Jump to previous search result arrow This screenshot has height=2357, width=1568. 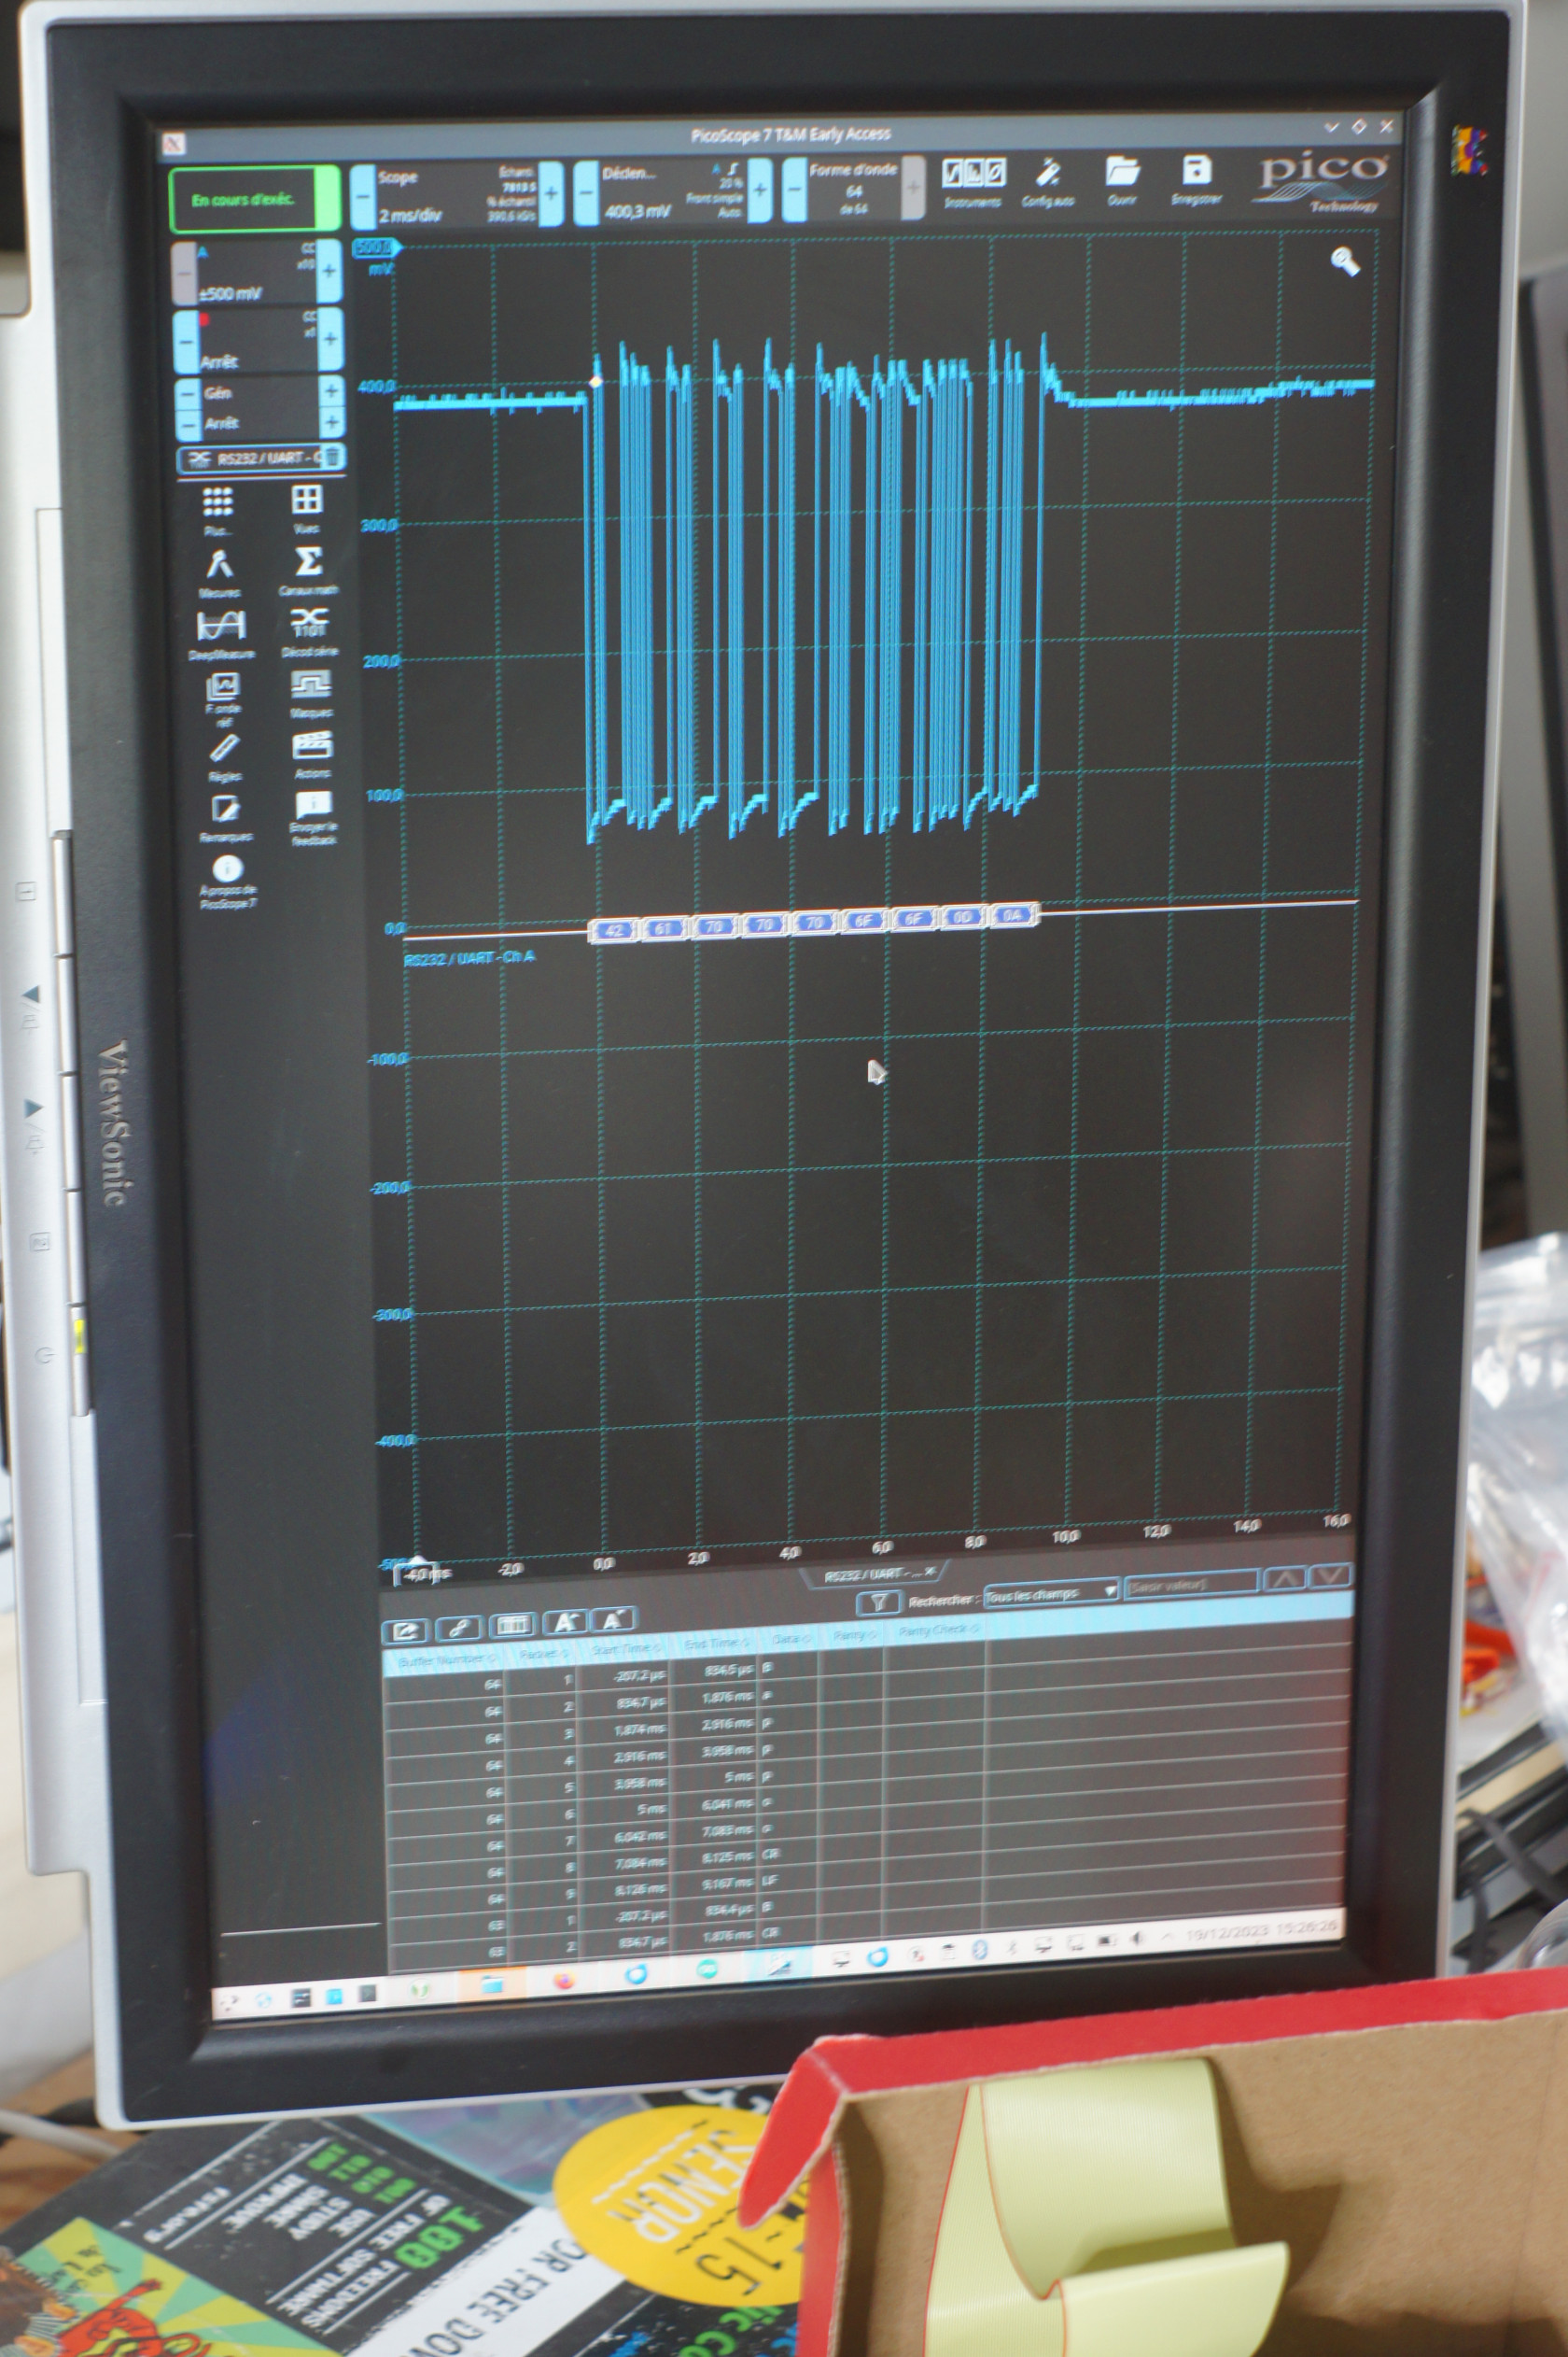coord(1285,1580)
